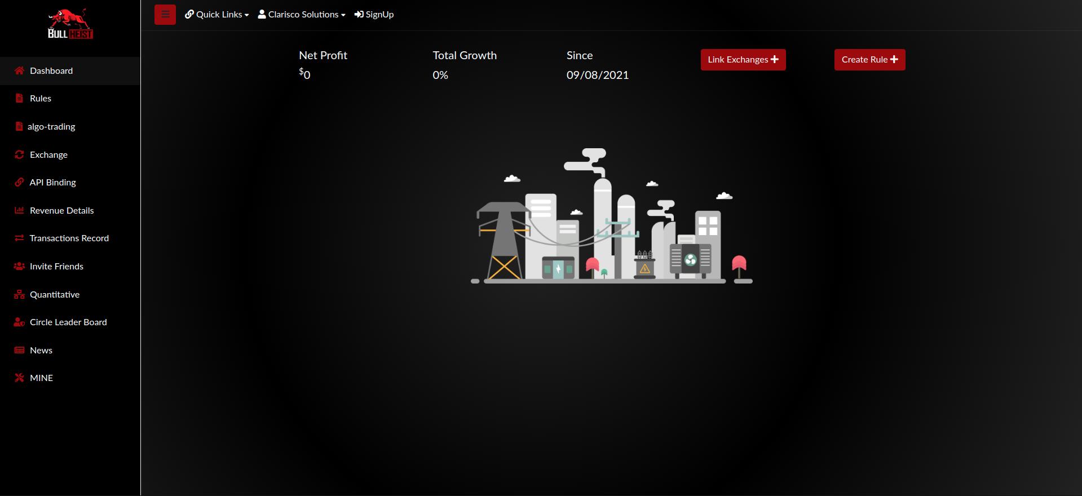
Task: Click the Transactions Record arrows icon
Action: 19,238
